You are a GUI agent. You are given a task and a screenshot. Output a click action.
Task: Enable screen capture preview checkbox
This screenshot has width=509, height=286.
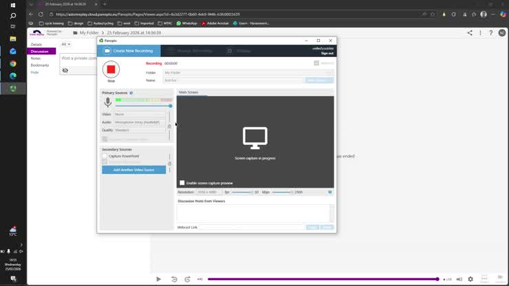pos(182,183)
